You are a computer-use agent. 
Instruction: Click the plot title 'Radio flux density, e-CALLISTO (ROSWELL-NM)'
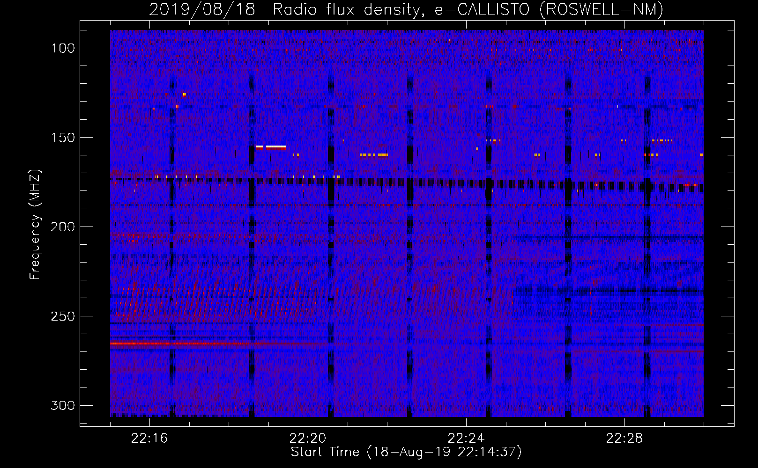coord(468,9)
